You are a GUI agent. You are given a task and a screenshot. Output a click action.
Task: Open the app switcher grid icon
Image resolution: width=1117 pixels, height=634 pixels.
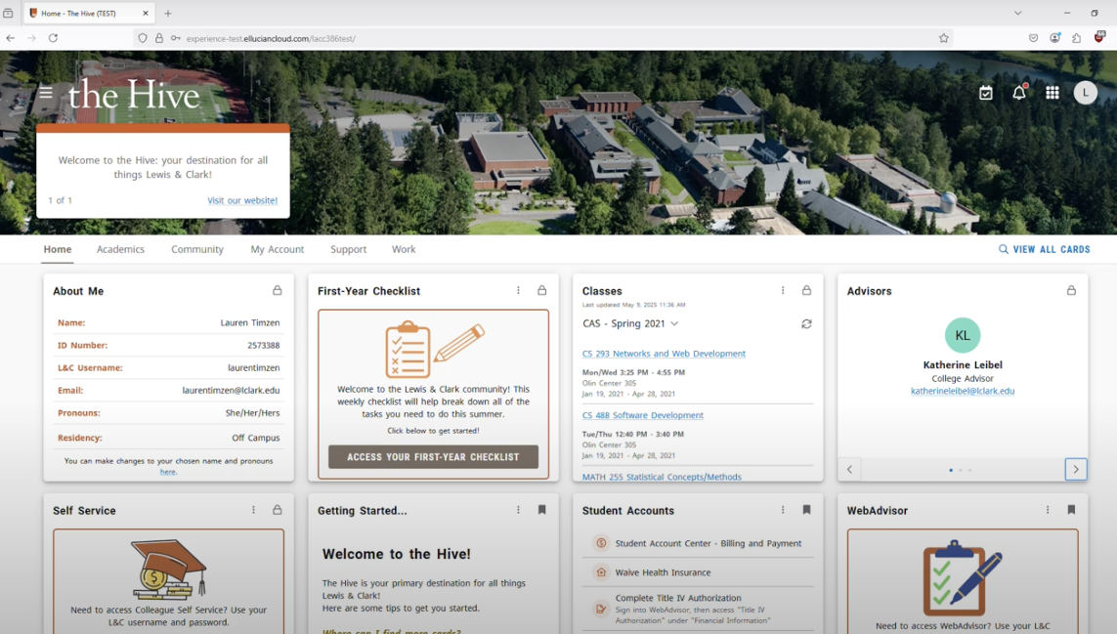coord(1053,92)
